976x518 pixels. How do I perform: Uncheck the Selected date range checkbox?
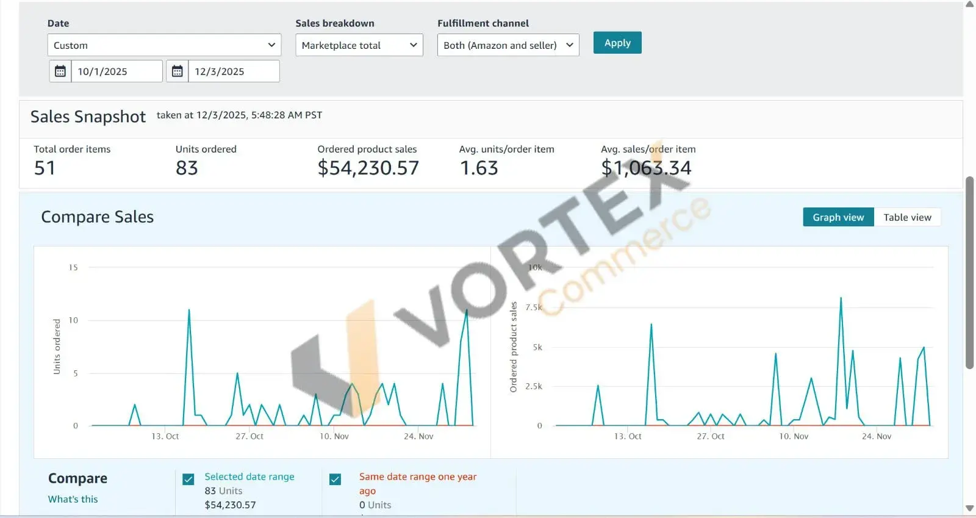pyautogui.click(x=188, y=480)
